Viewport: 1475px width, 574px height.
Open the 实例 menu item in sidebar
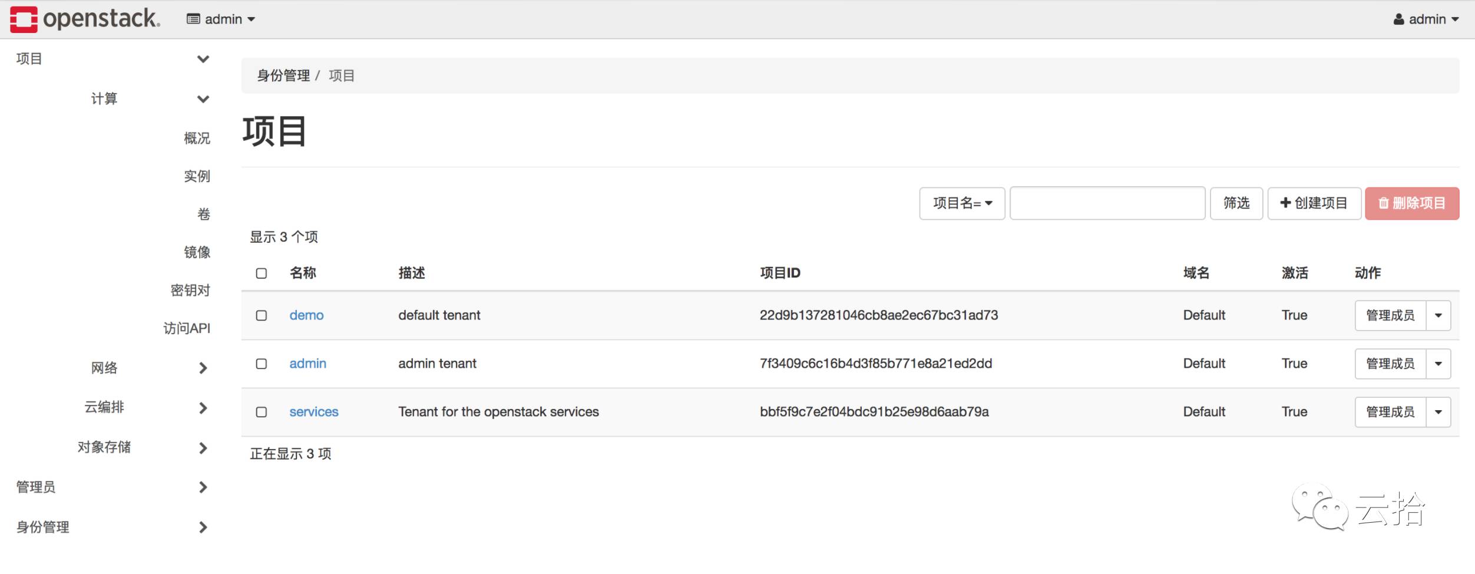(197, 176)
